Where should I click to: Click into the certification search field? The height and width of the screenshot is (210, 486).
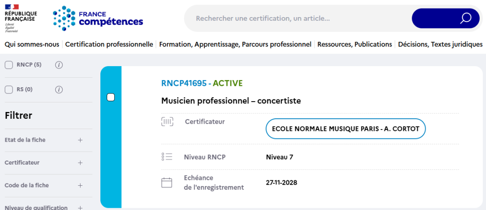coord(297,18)
